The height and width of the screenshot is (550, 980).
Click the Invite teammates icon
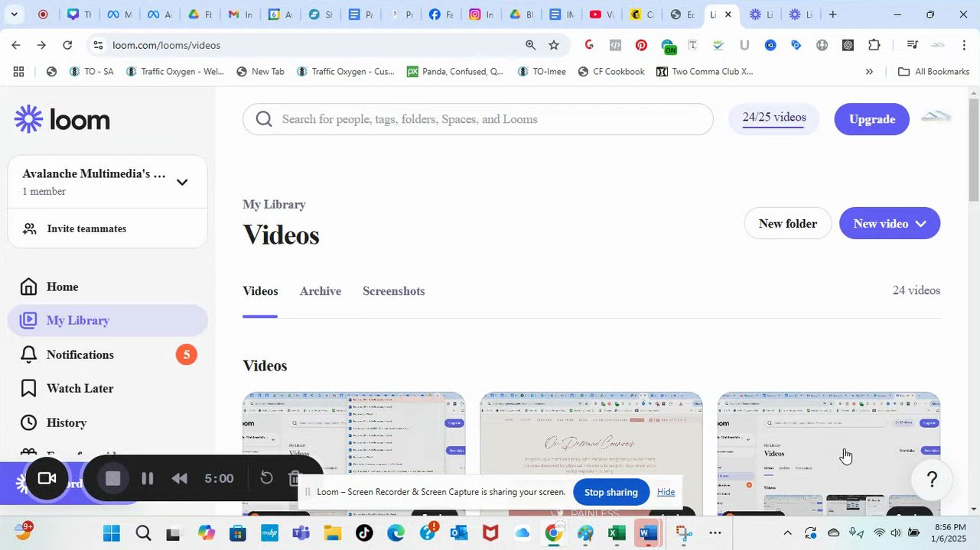[29, 228]
